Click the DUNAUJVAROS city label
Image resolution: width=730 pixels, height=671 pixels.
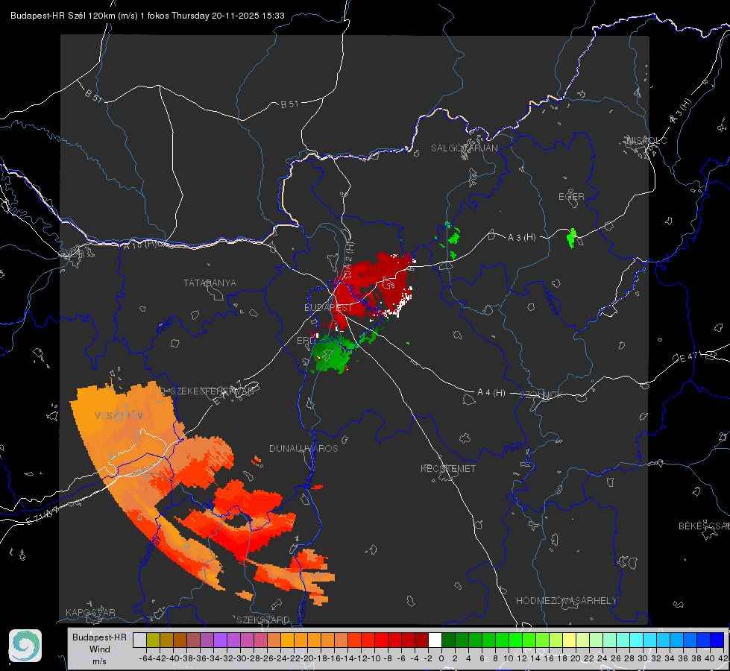point(303,448)
